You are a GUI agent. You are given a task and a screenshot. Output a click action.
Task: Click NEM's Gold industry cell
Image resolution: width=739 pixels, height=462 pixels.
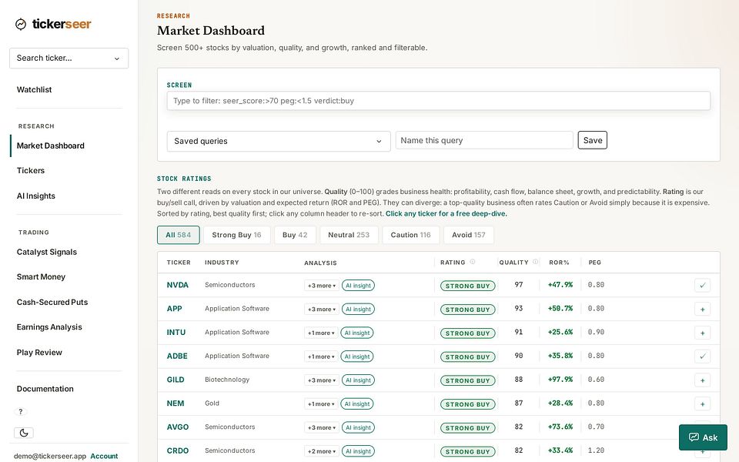tap(212, 403)
